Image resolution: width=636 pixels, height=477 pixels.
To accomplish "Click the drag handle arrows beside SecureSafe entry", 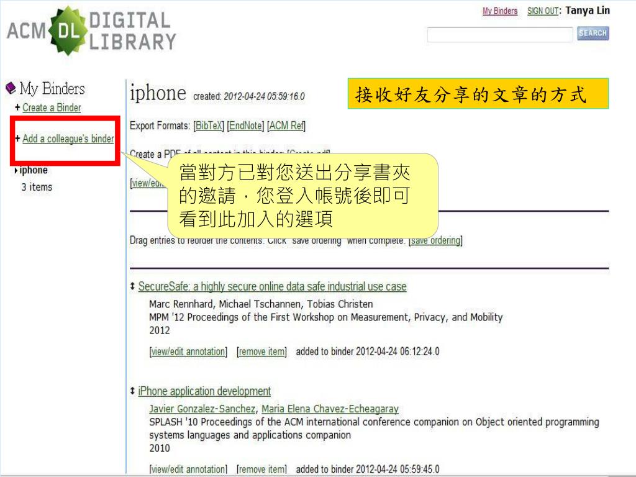I will point(132,286).
